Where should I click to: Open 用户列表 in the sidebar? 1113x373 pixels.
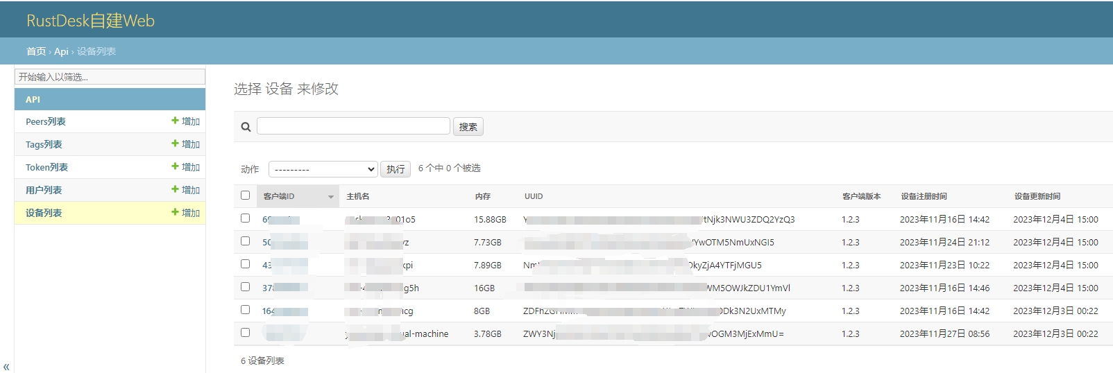(44, 190)
